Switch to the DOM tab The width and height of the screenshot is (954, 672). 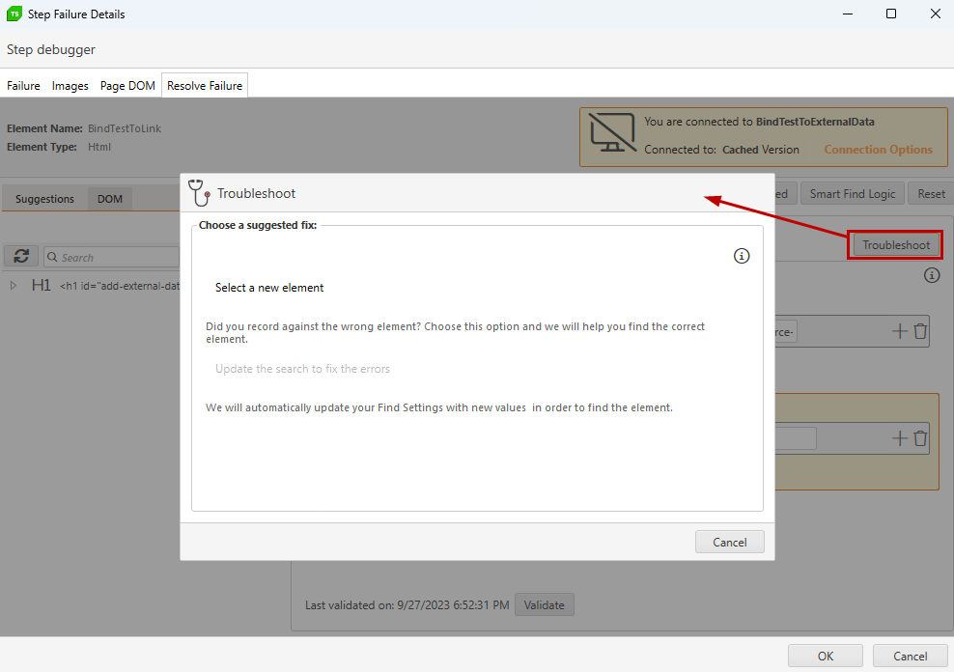click(109, 199)
